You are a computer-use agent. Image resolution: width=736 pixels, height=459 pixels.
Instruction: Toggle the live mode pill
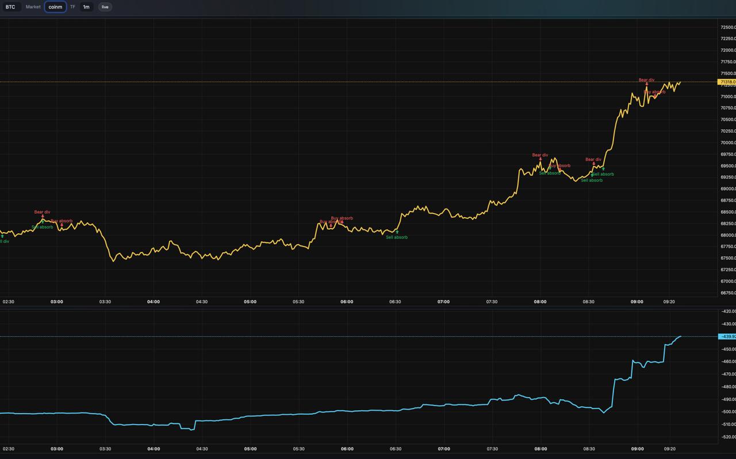pyautogui.click(x=105, y=7)
